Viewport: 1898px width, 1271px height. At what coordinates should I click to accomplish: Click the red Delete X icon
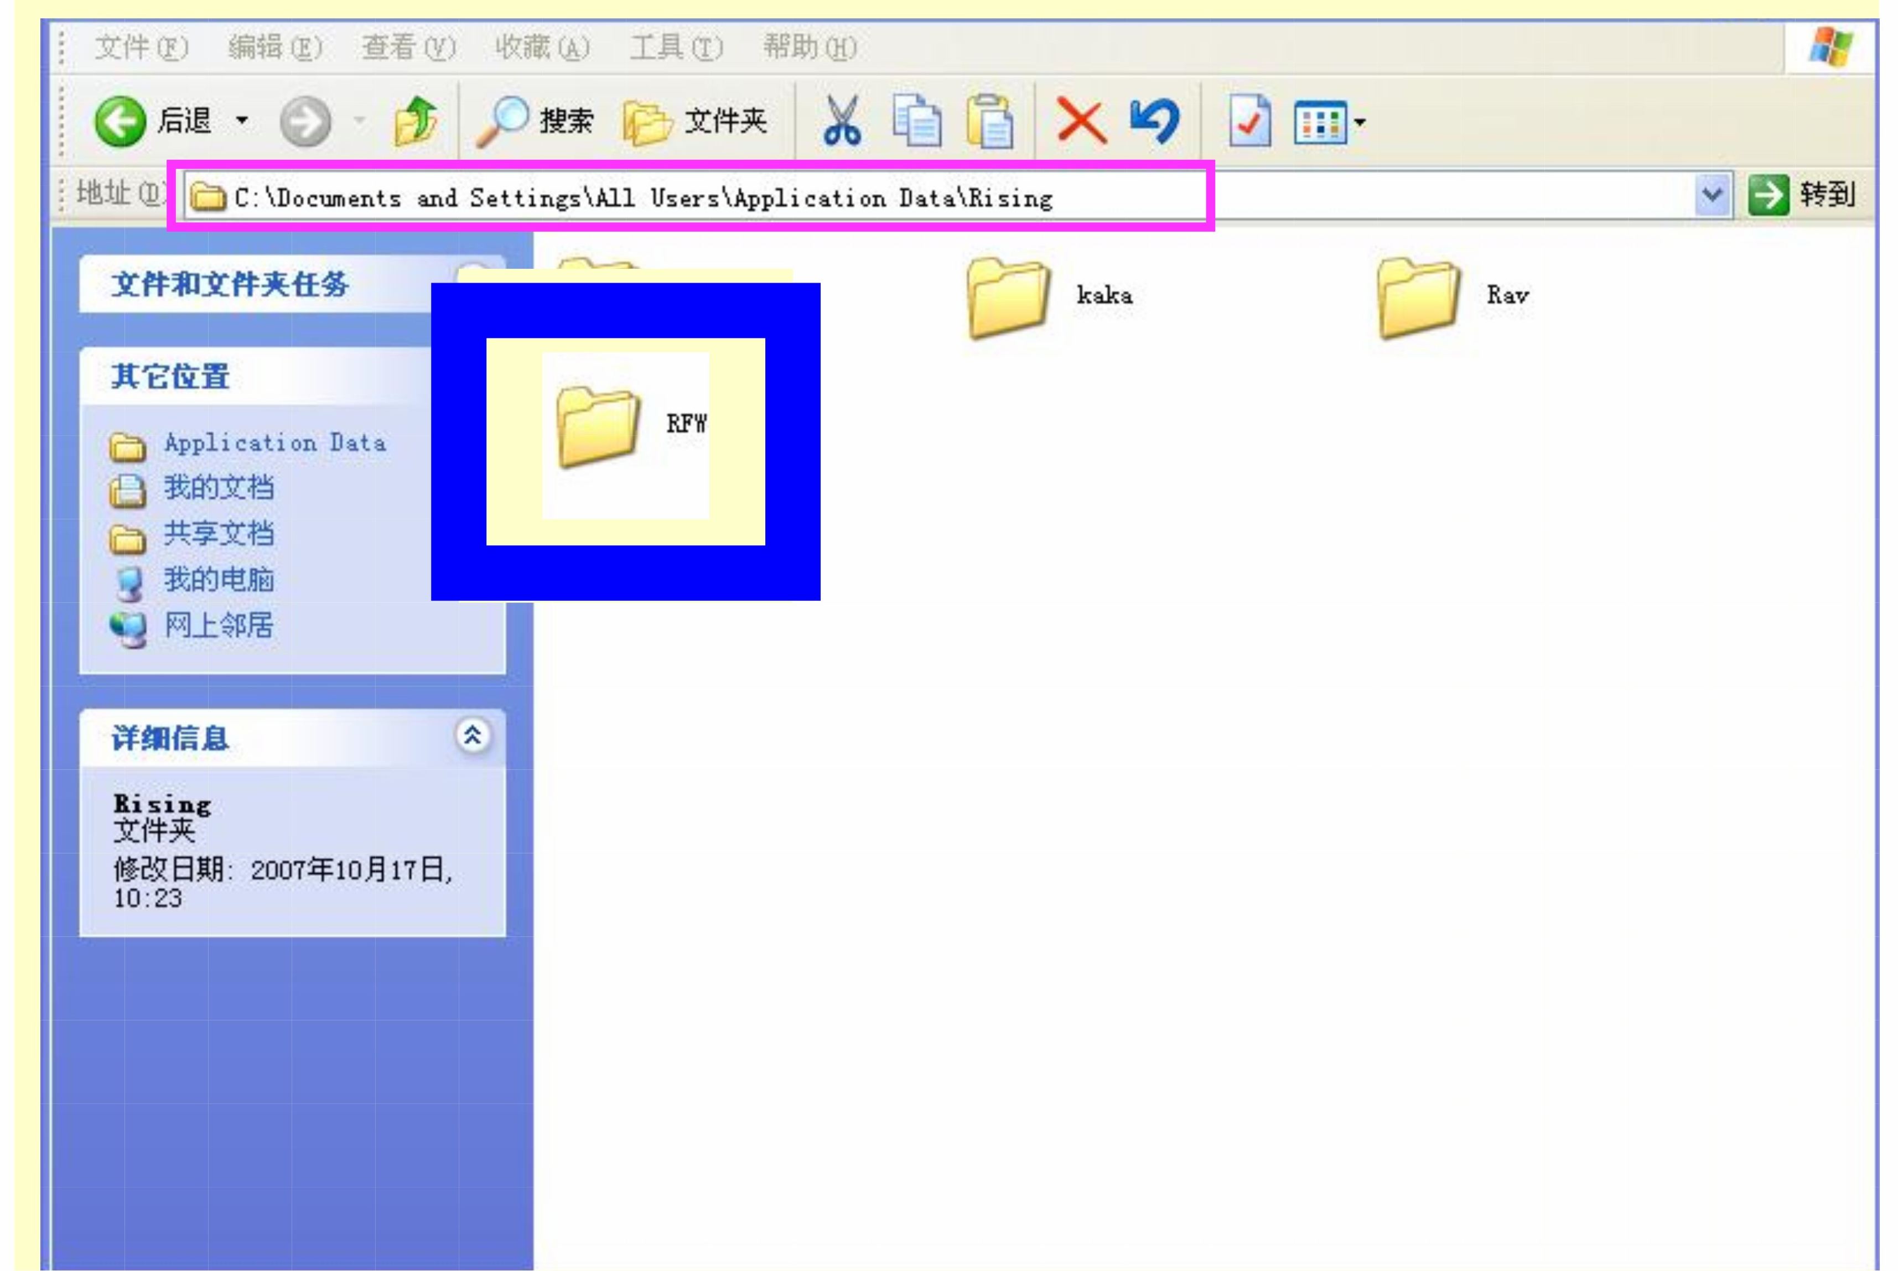pos(1081,122)
